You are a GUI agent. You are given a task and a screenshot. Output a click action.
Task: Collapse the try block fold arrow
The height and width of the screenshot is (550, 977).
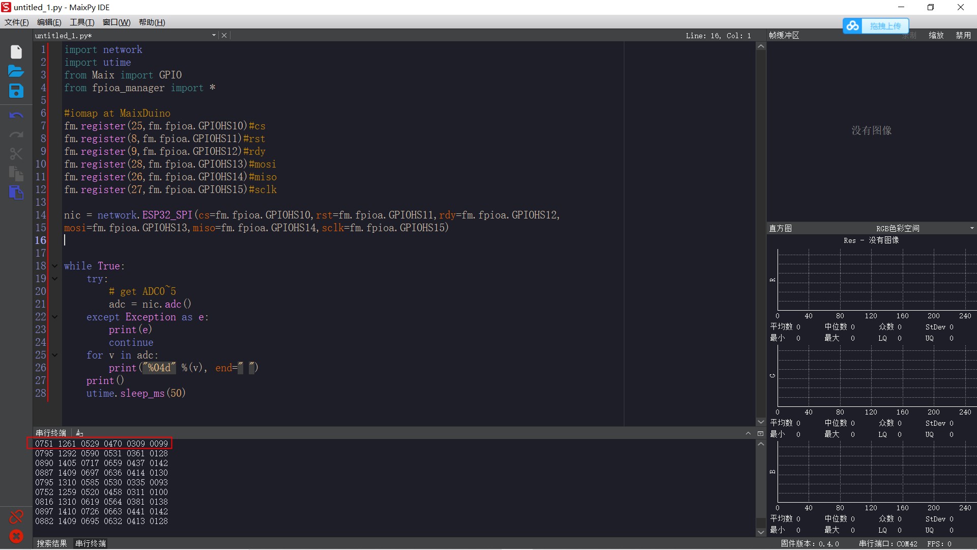coord(54,279)
